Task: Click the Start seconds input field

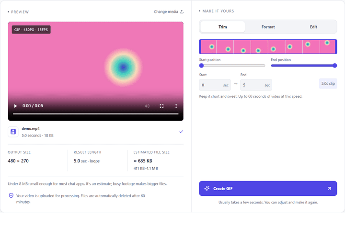Action: [215, 85]
